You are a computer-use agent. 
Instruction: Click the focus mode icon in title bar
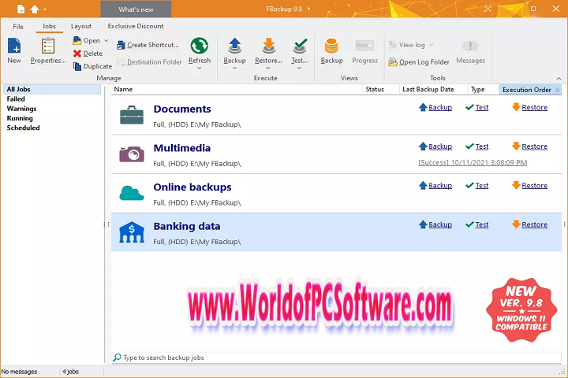coord(488,9)
